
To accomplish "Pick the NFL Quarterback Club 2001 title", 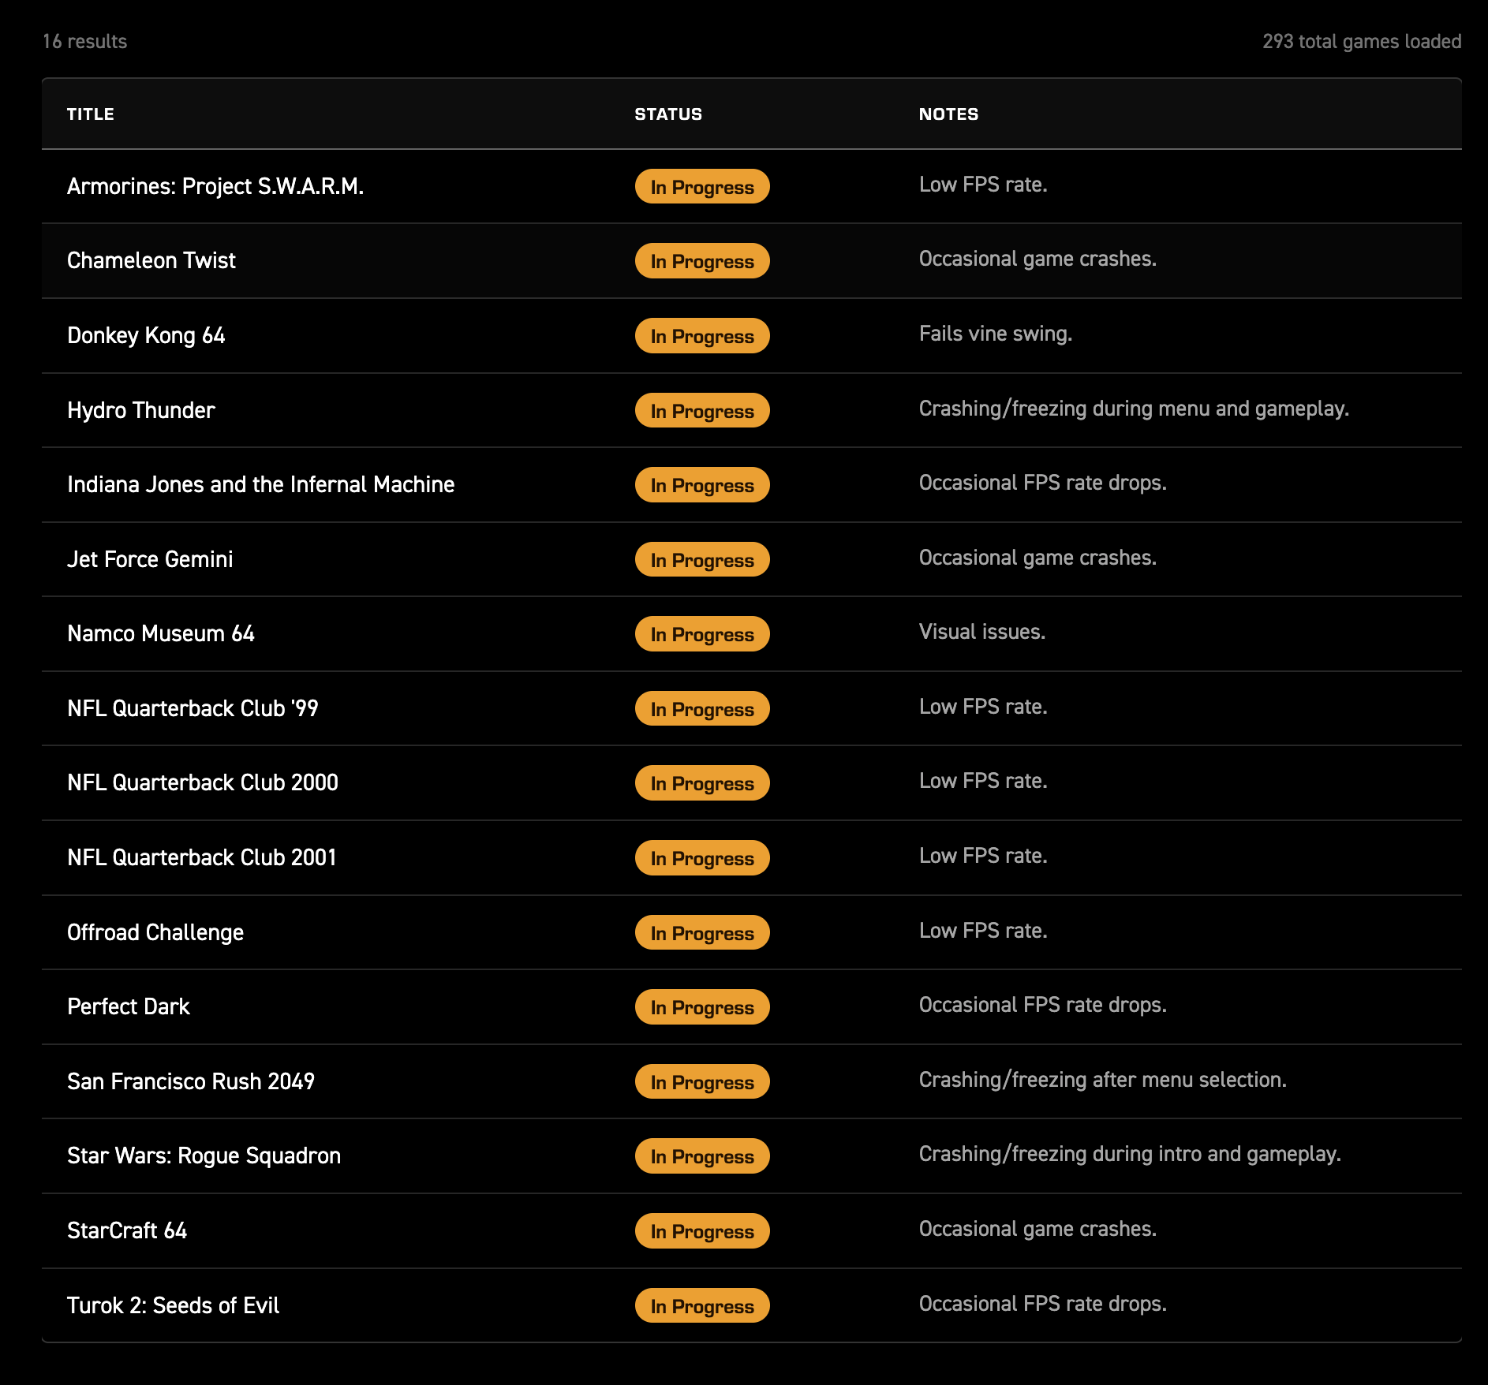I will pyautogui.click(x=202, y=857).
